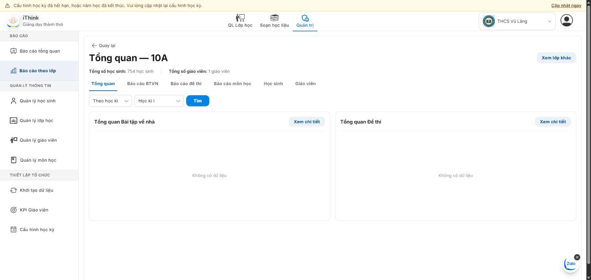Click the Xem lớp khác button
The height and width of the screenshot is (280, 591).
556,58
